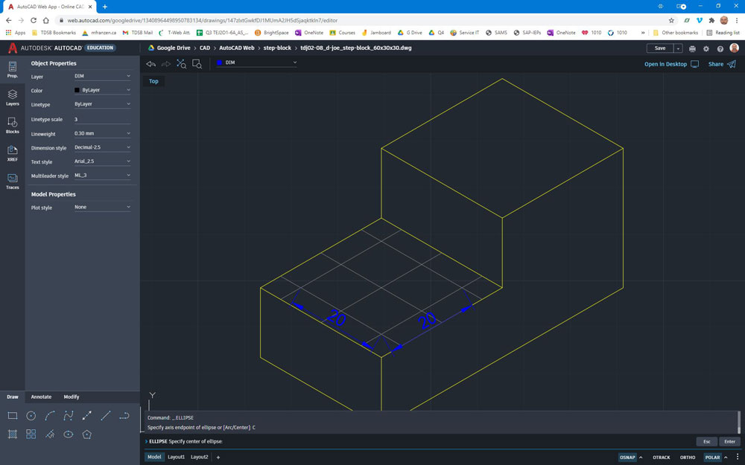Expand the Lineweight 0.30 mm dropdown

102,133
